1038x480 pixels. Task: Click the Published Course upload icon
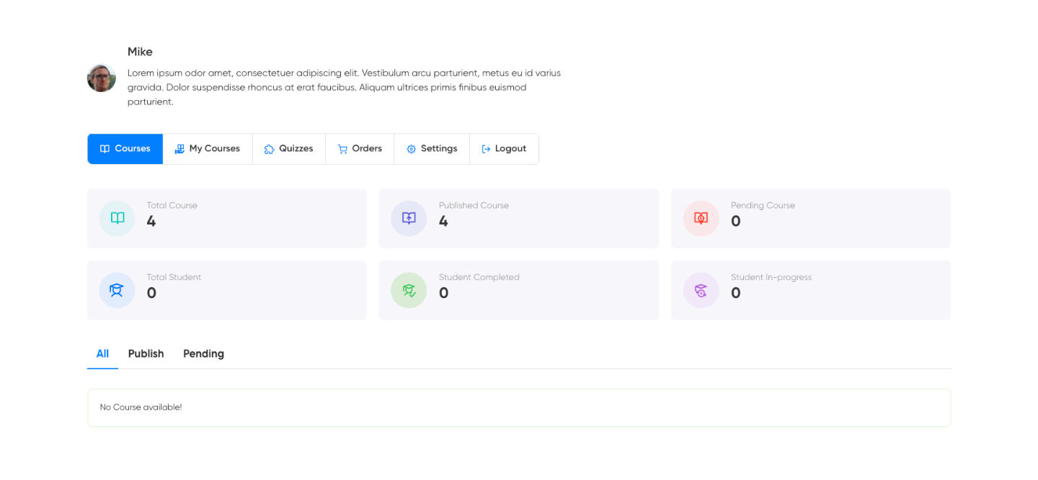pyautogui.click(x=409, y=218)
